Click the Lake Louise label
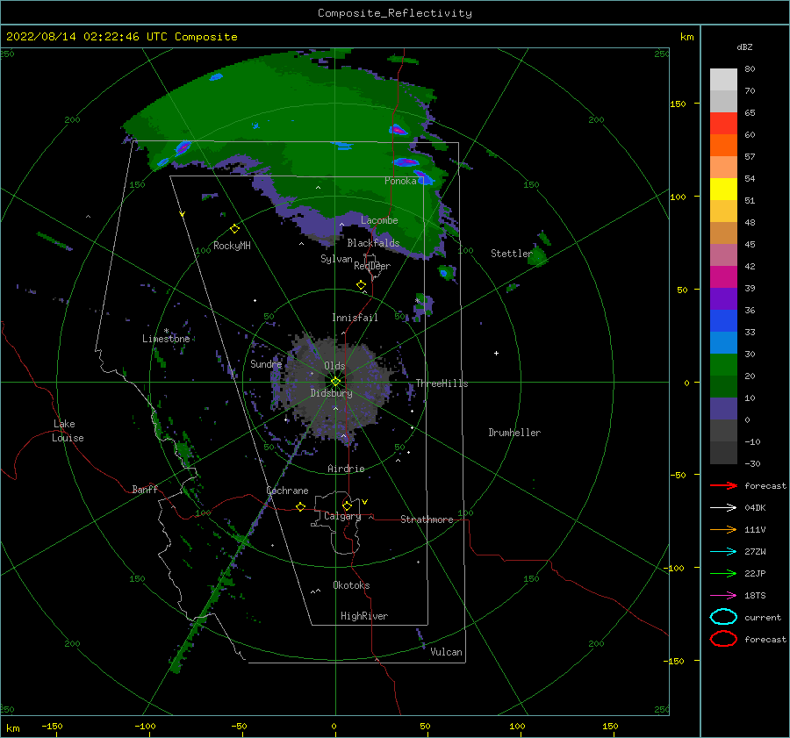 pos(68,431)
